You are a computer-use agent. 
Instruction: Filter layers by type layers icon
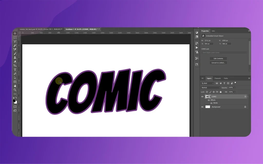[224, 83]
